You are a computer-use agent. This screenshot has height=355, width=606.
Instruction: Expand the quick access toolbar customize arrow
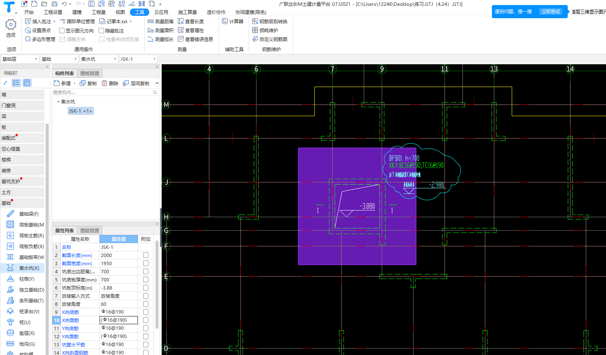click(160, 4)
